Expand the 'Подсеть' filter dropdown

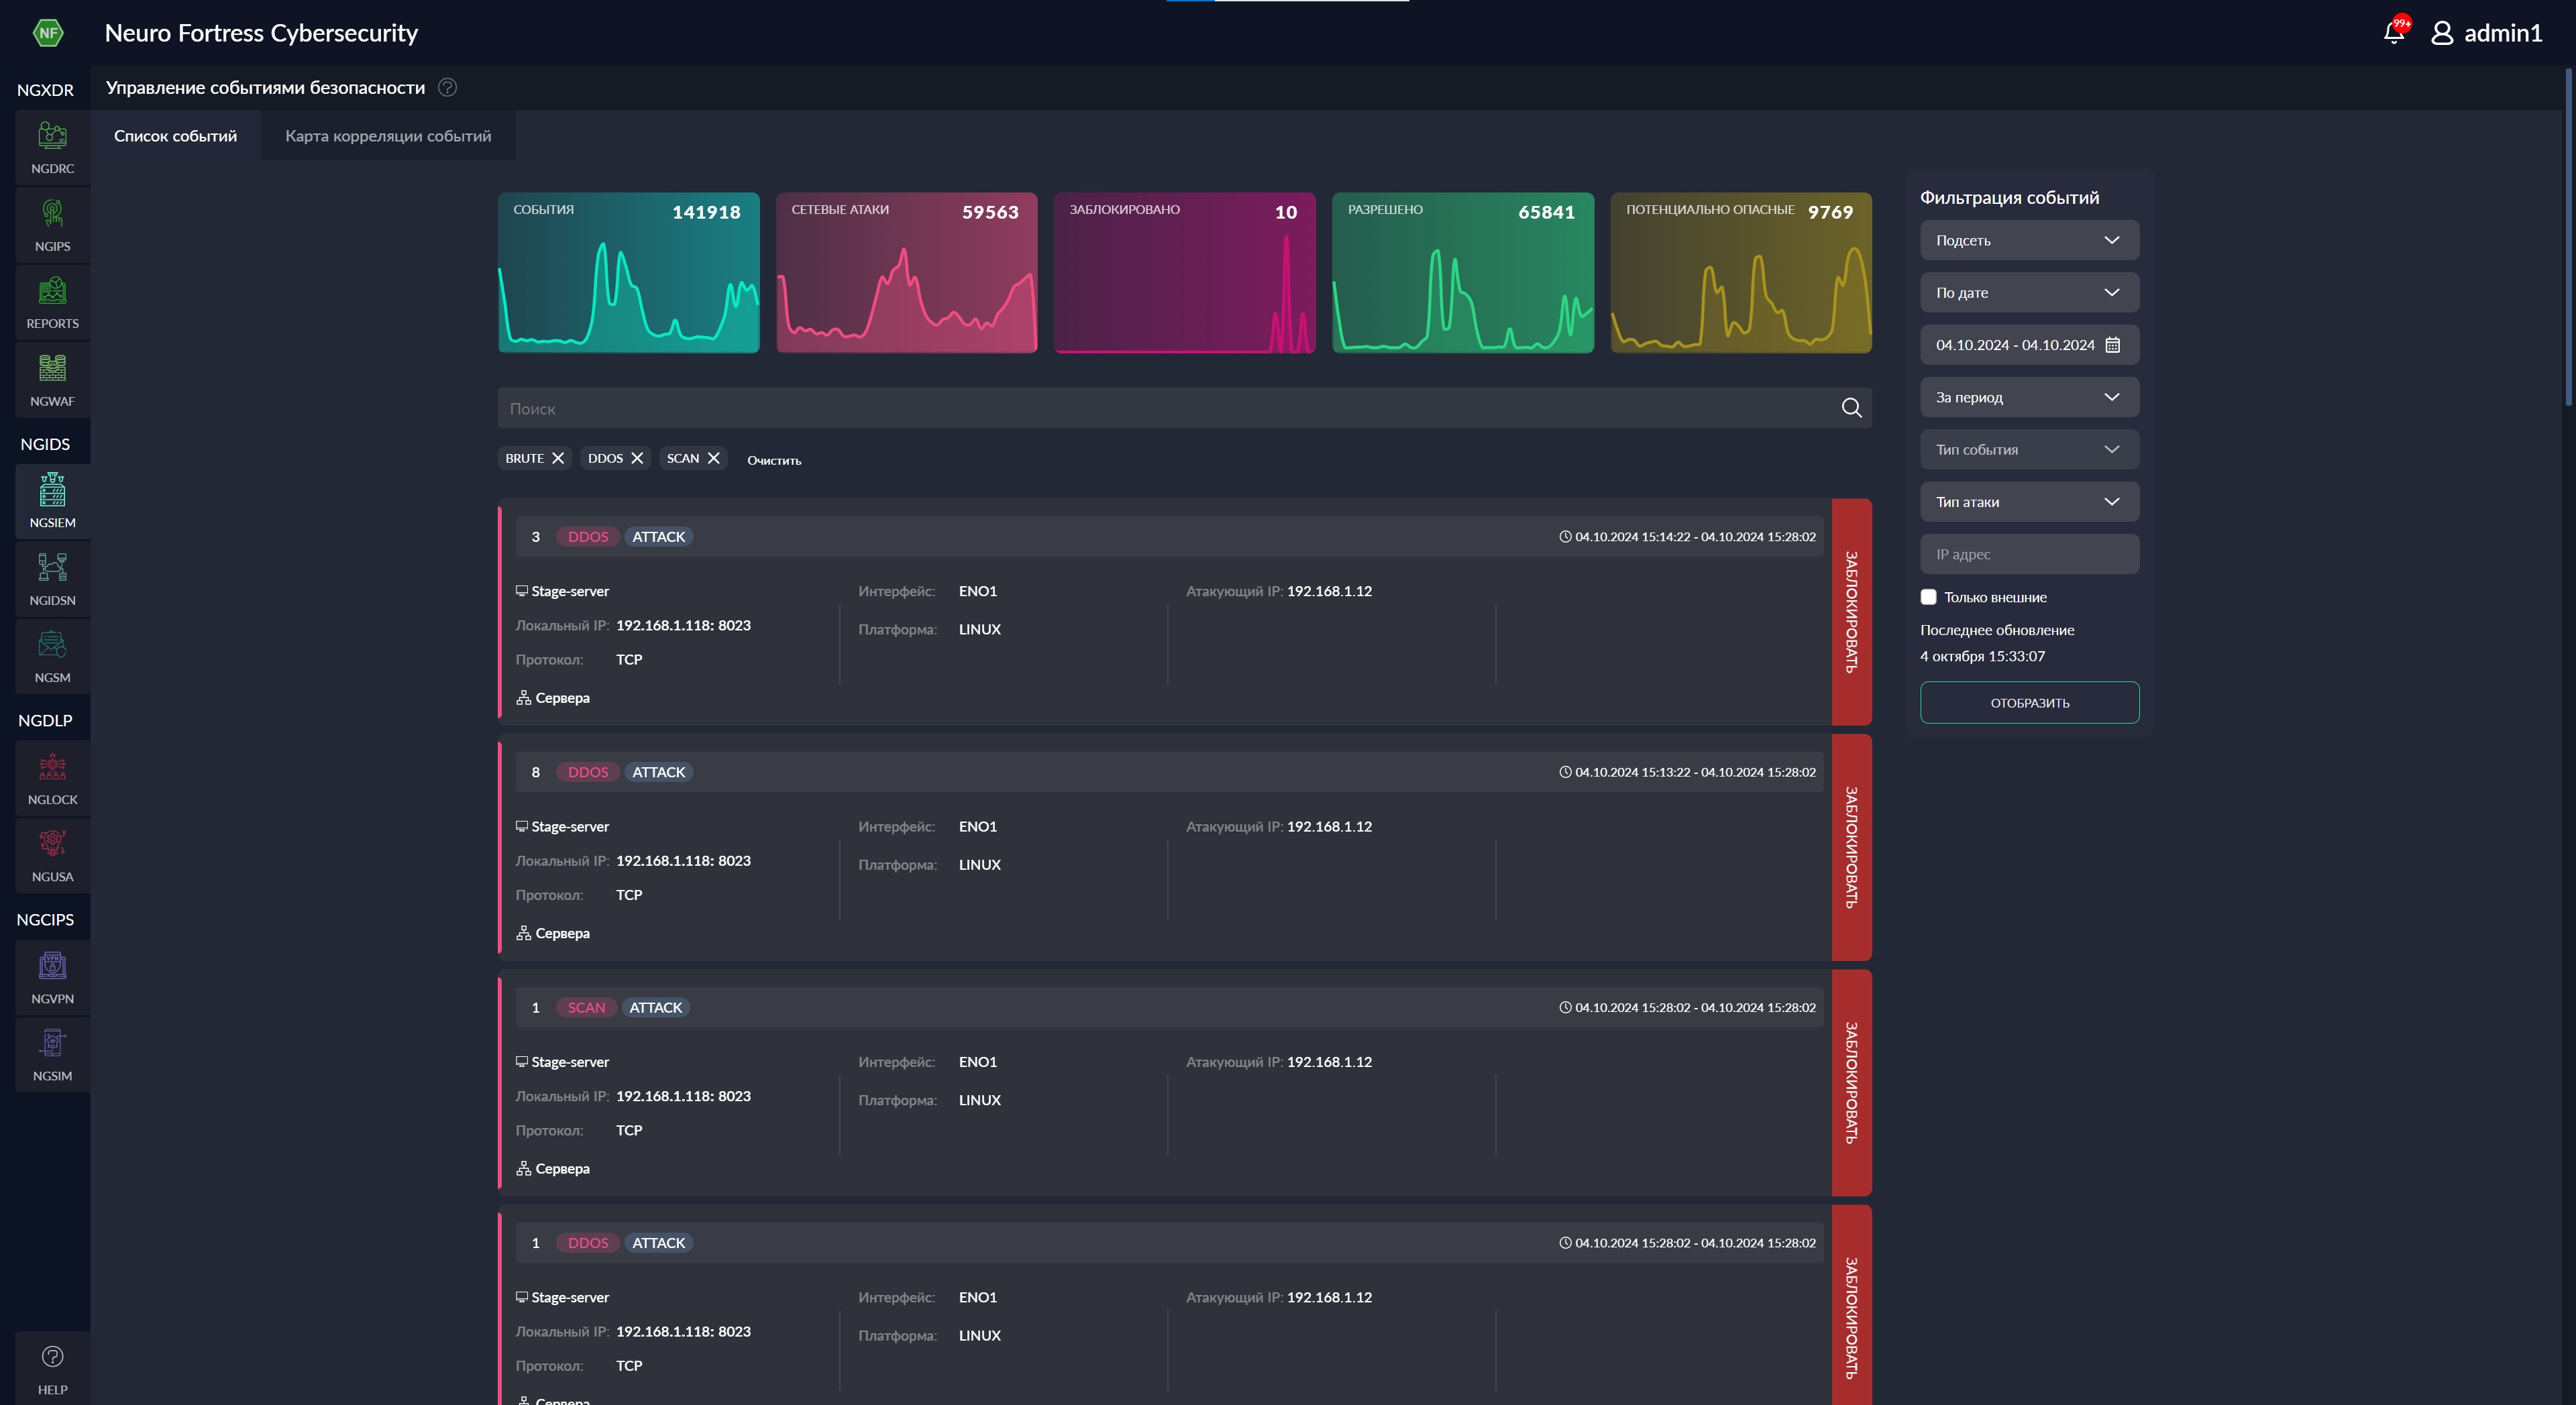pos(2029,239)
